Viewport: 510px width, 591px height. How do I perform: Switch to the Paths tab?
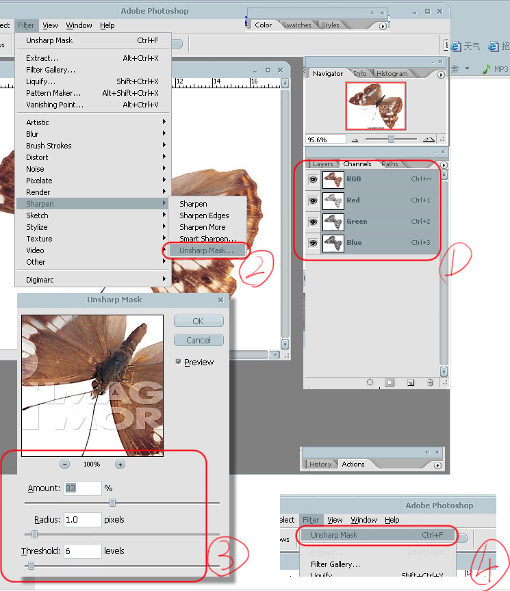coord(390,164)
